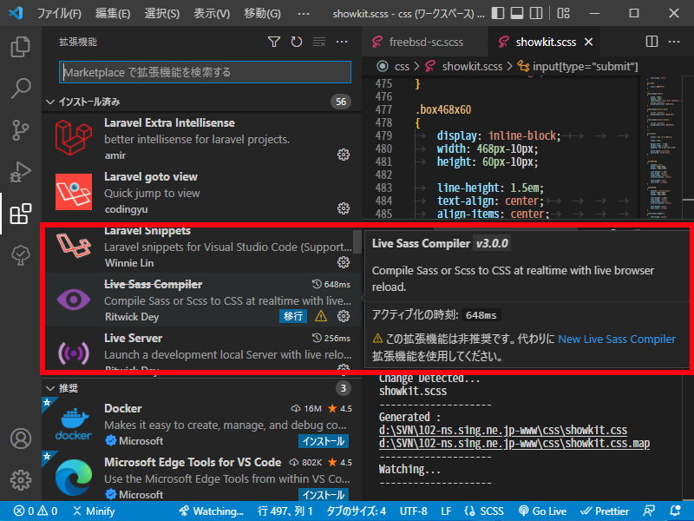The image size is (694, 521).
Task: Open gear menu for Laravel goto view
Action: click(x=344, y=208)
